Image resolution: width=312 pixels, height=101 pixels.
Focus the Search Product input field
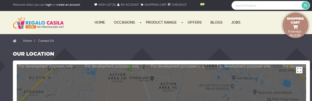267,5
